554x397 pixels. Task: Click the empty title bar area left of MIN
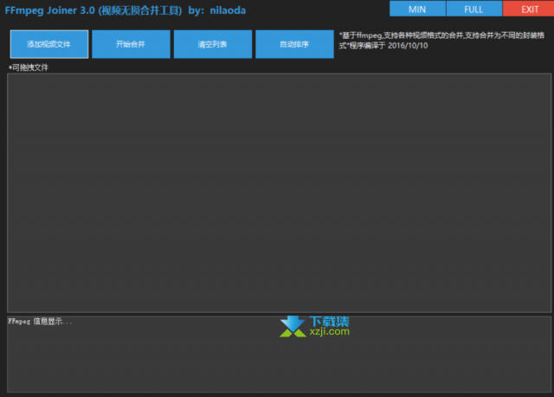point(318,10)
